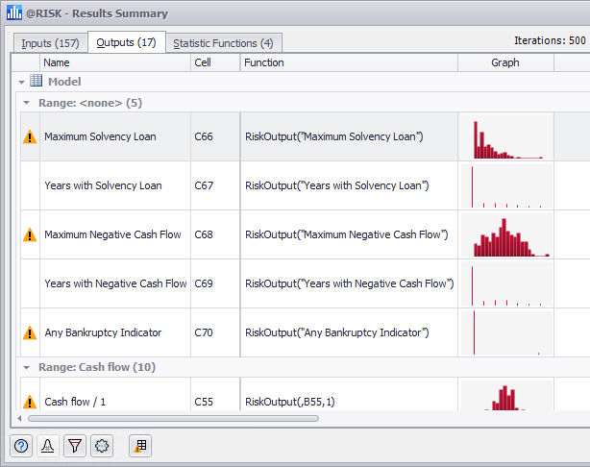Open the settings gear icon in toolbar
The height and width of the screenshot is (467, 590).
pos(102,446)
